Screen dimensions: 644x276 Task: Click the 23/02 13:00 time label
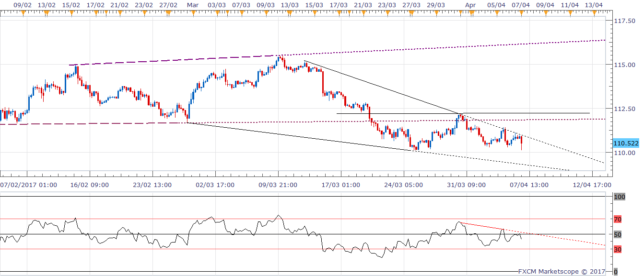[152, 185]
